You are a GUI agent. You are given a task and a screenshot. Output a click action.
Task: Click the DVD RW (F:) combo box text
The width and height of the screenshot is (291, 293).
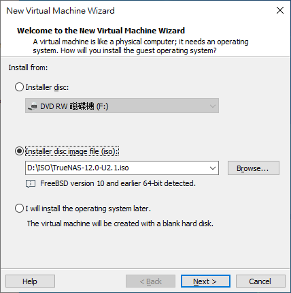pos(74,106)
